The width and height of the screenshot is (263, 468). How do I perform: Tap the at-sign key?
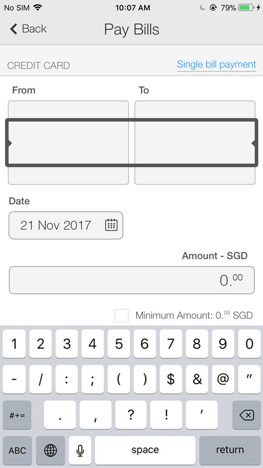(223, 379)
